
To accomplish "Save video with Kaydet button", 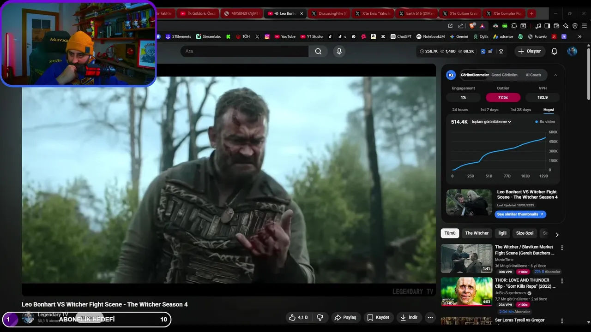I will point(378,317).
